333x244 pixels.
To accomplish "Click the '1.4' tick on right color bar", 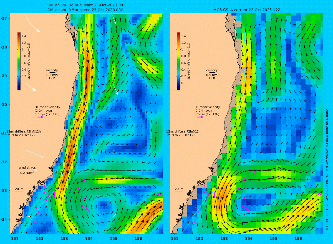I will coord(183,36).
